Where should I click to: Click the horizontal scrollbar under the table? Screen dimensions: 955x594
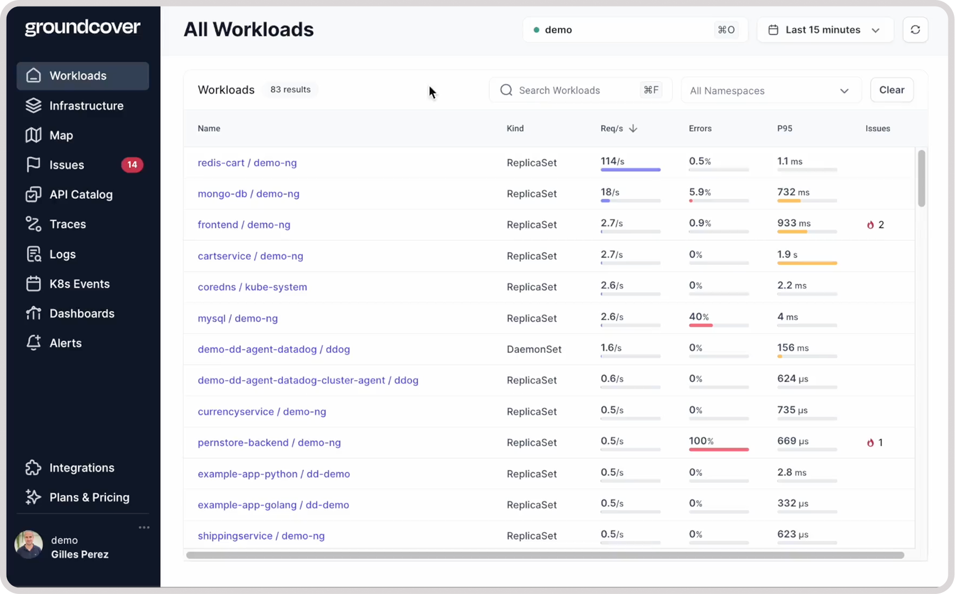(x=545, y=555)
